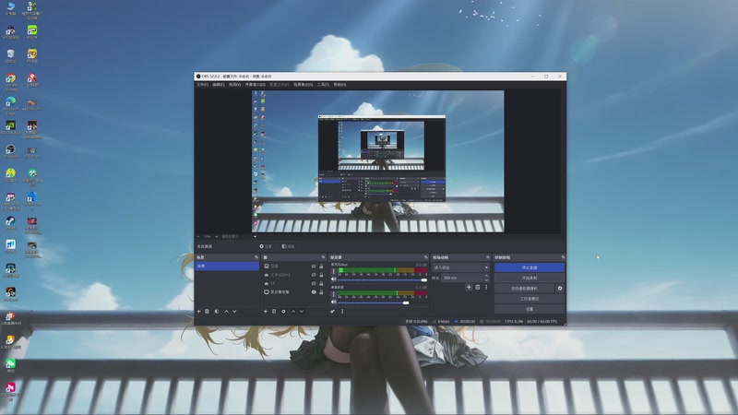The height and width of the screenshot is (415, 738).
Task: Select the 场景 item in the scenes list
Action: point(227,266)
